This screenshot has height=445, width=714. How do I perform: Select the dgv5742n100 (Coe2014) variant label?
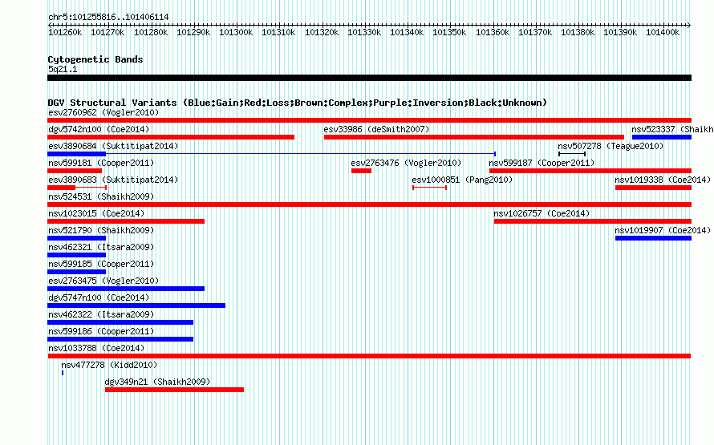point(99,129)
